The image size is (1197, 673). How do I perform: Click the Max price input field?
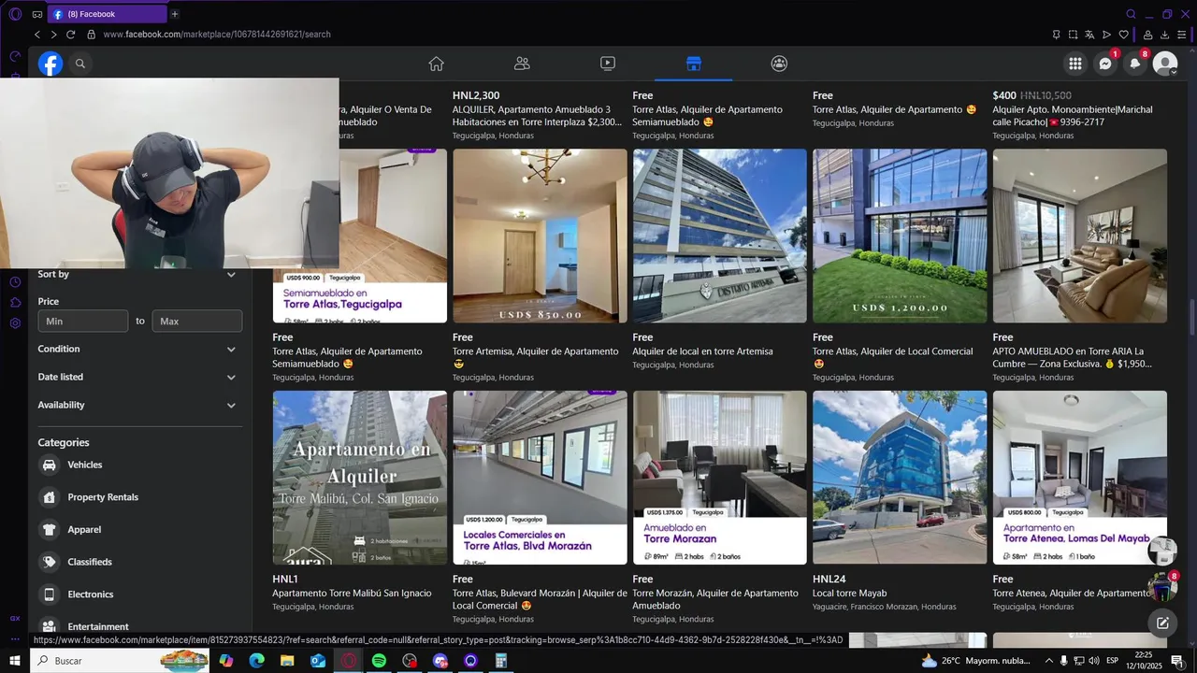[197, 321]
